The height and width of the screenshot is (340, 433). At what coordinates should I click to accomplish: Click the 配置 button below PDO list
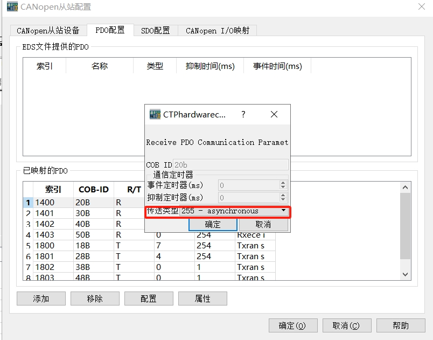click(x=149, y=299)
